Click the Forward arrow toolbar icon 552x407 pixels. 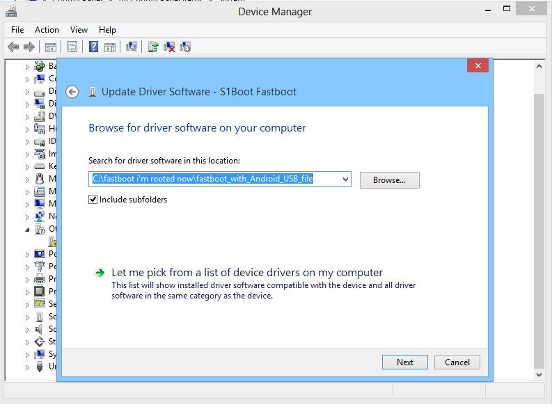[29, 47]
